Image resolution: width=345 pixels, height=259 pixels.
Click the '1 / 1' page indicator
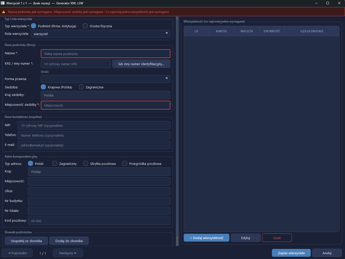pos(43,253)
